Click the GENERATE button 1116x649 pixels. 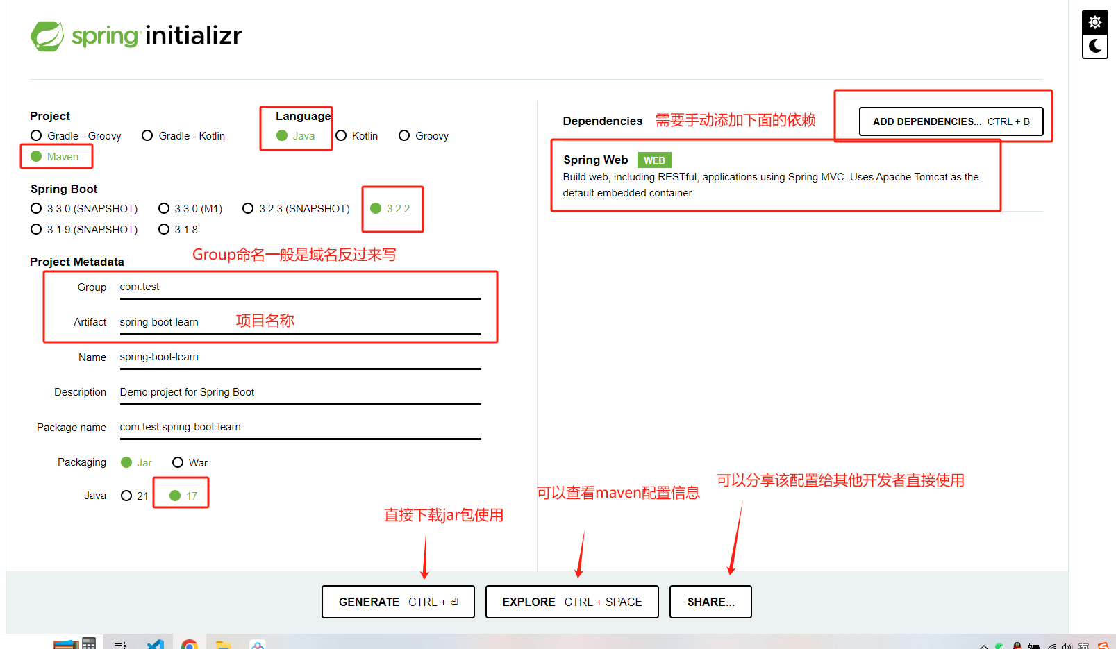click(x=398, y=602)
